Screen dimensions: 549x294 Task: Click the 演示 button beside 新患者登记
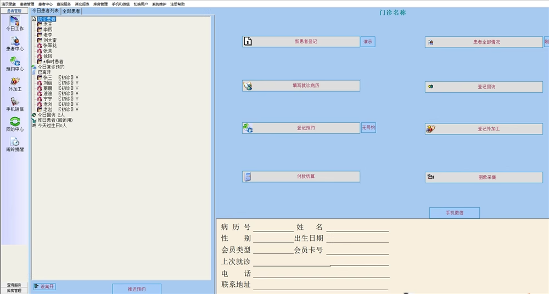(x=368, y=42)
